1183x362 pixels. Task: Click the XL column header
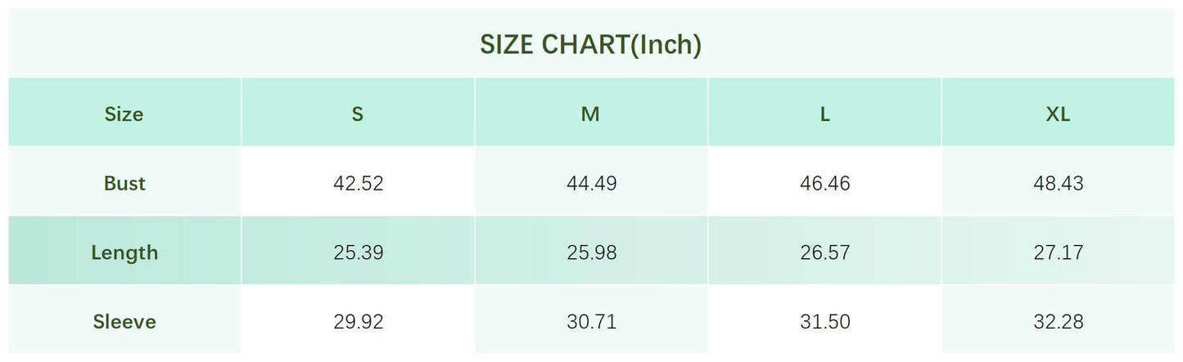pyautogui.click(x=1058, y=114)
